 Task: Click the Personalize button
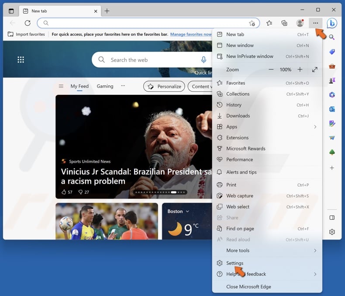(x=164, y=86)
